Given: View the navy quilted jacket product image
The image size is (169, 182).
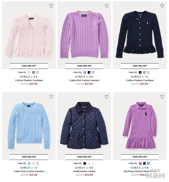Looking at the screenshot, I should 84,125.
